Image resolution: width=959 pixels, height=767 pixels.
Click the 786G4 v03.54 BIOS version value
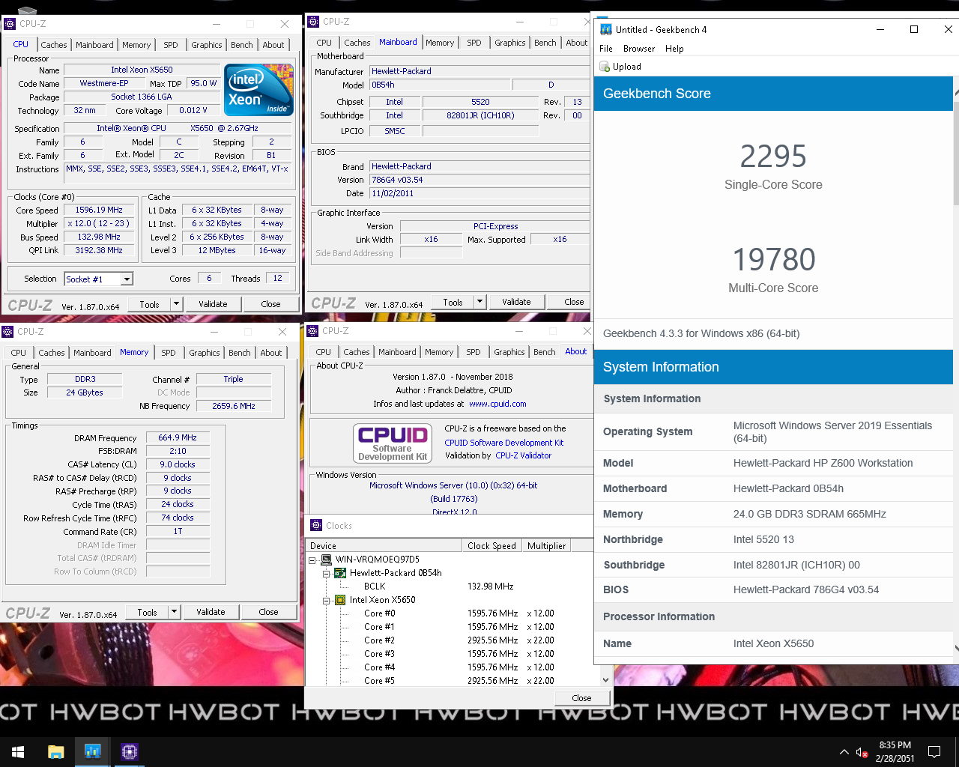479,180
